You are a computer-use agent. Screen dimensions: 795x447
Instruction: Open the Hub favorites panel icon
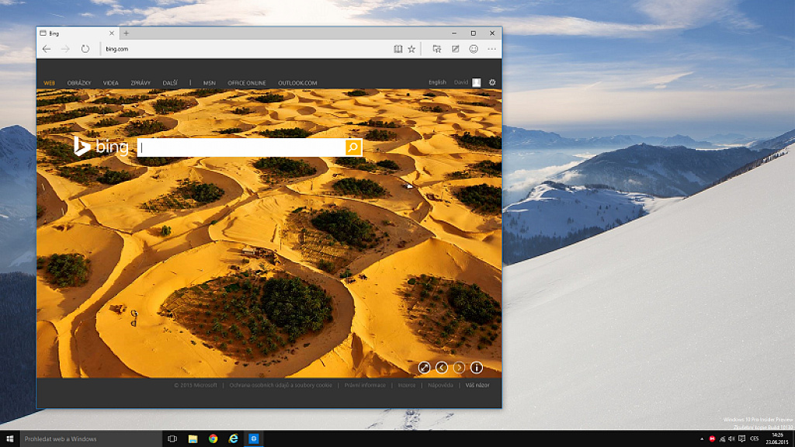436,49
